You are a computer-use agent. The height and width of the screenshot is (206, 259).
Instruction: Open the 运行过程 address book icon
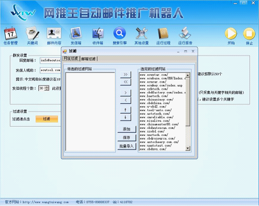163,33
